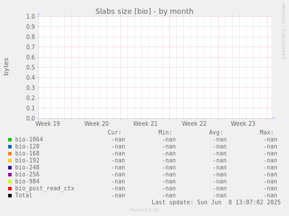Select the bio-128 legend label
The height and width of the screenshot is (216, 289).
tap(27, 146)
